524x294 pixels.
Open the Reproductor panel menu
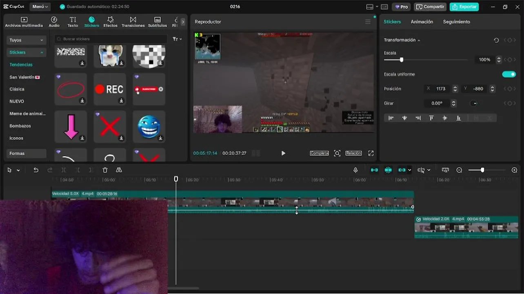click(x=368, y=22)
